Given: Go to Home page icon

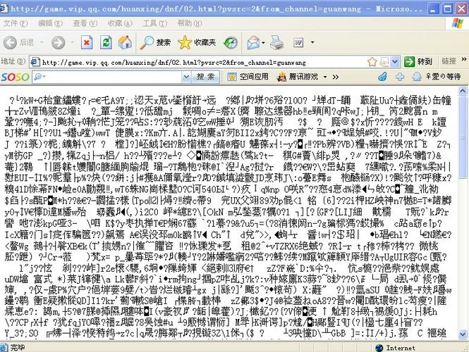Looking at the screenshot, I should (124, 42).
